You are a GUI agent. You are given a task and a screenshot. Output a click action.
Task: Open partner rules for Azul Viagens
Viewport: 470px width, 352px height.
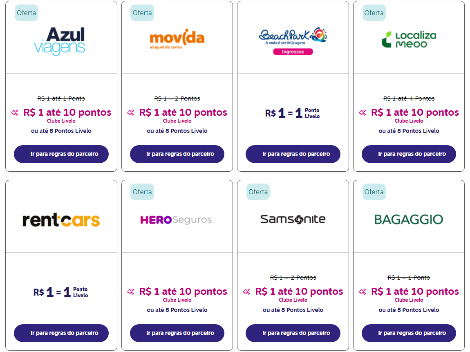pyautogui.click(x=61, y=154)
